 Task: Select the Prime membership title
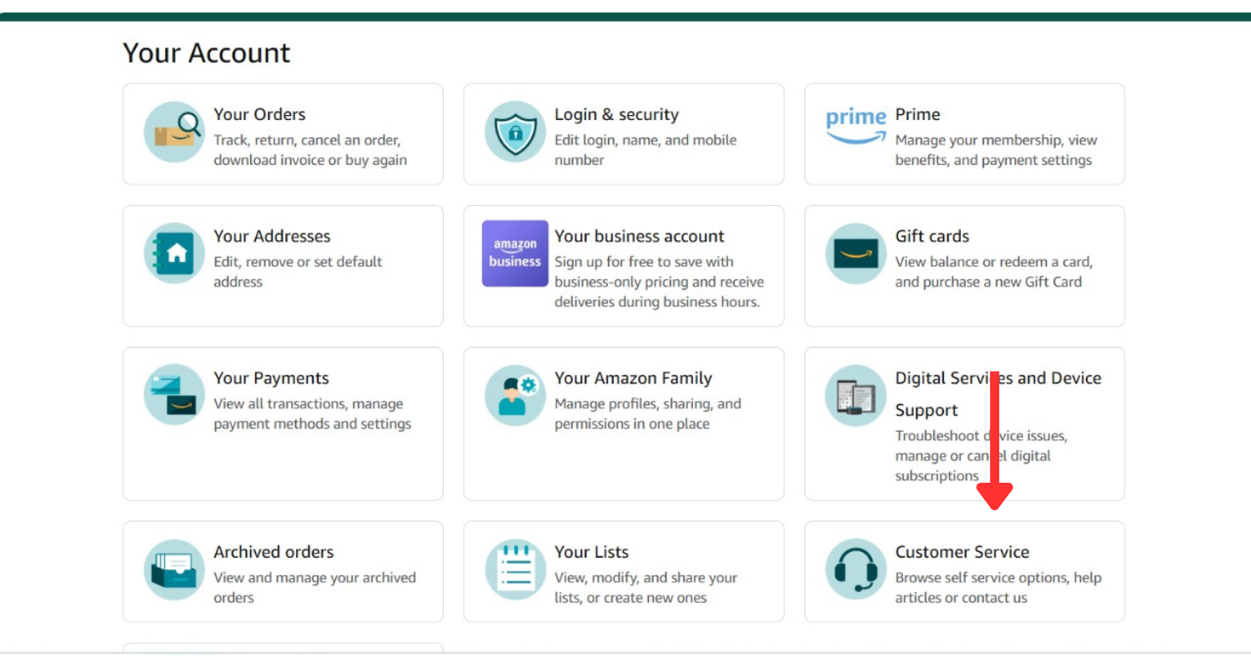(917, 114)
